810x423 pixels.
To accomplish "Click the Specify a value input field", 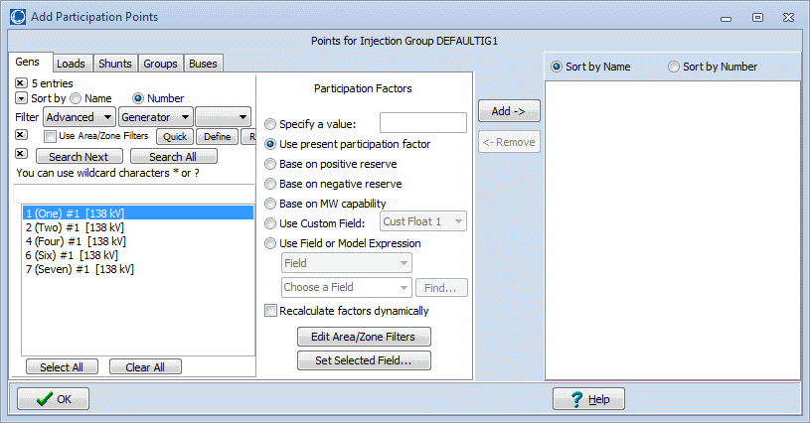I will [422, 123].
